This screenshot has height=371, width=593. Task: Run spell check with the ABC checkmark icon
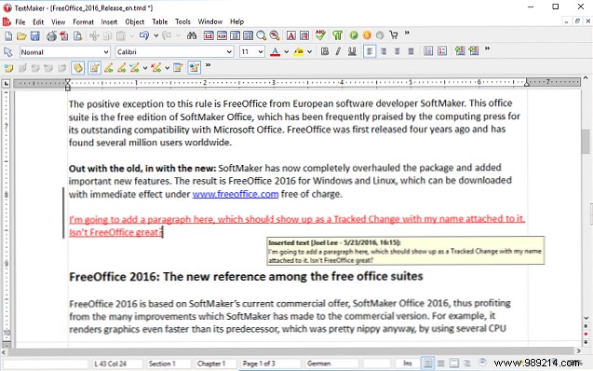coord(320,35)
